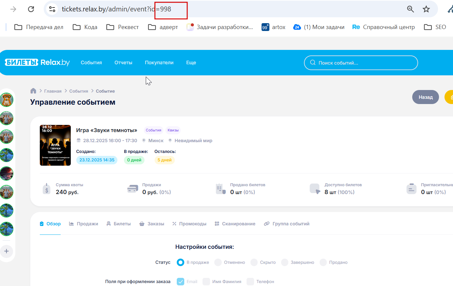
Task: Click the Сумма квоты money bag icon
Action: point(47,188)
